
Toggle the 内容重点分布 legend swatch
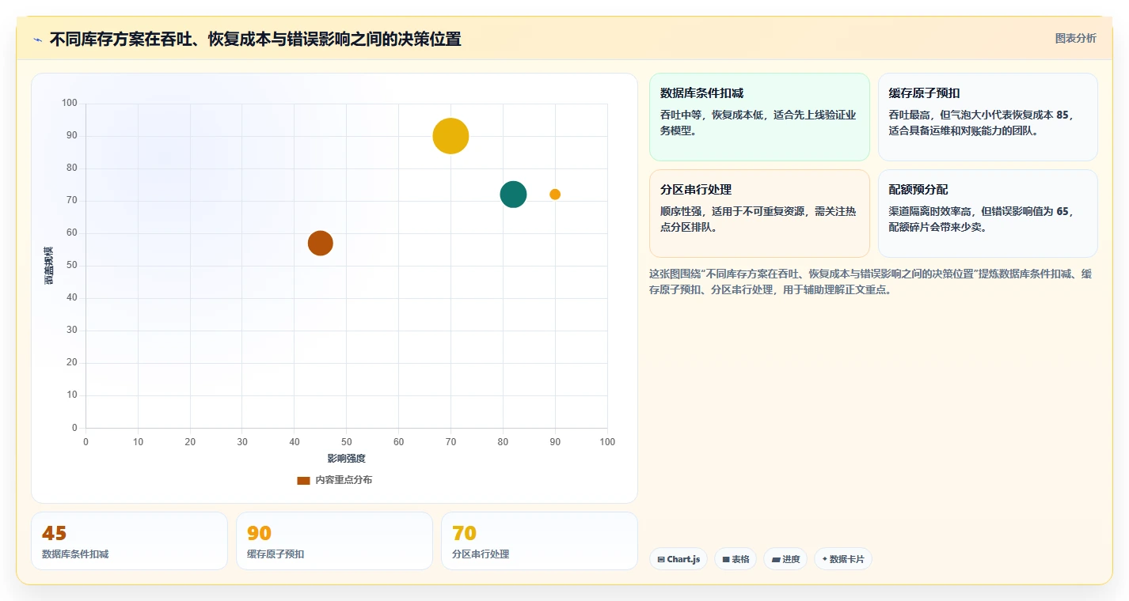coord(303,480)
